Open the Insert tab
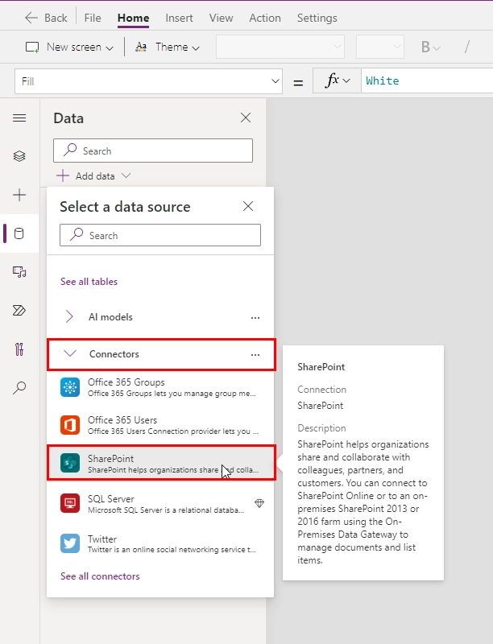The image size is (493, 644). [179, 18]
